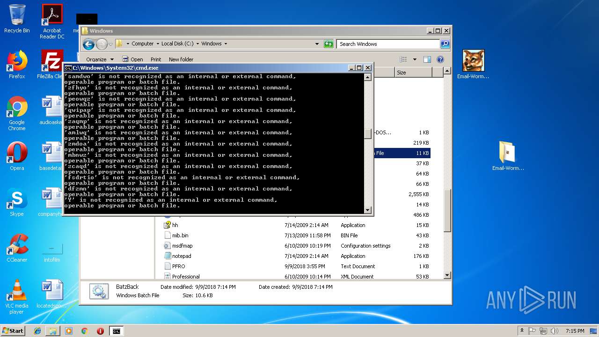Viewport: 599px width, 337px height.
Task: Launch Acrobat Reader DC desktop shortcut
Action: click(52, 21)
